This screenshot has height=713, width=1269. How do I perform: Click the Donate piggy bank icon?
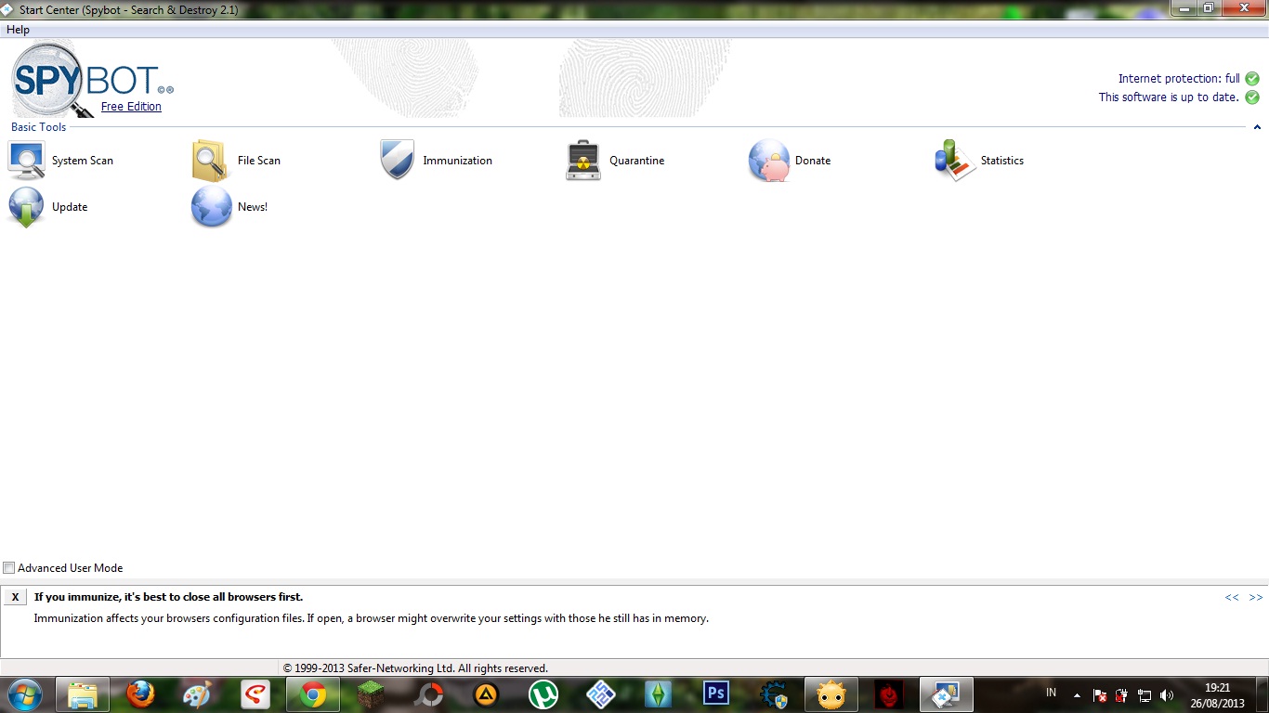[769, 161]
